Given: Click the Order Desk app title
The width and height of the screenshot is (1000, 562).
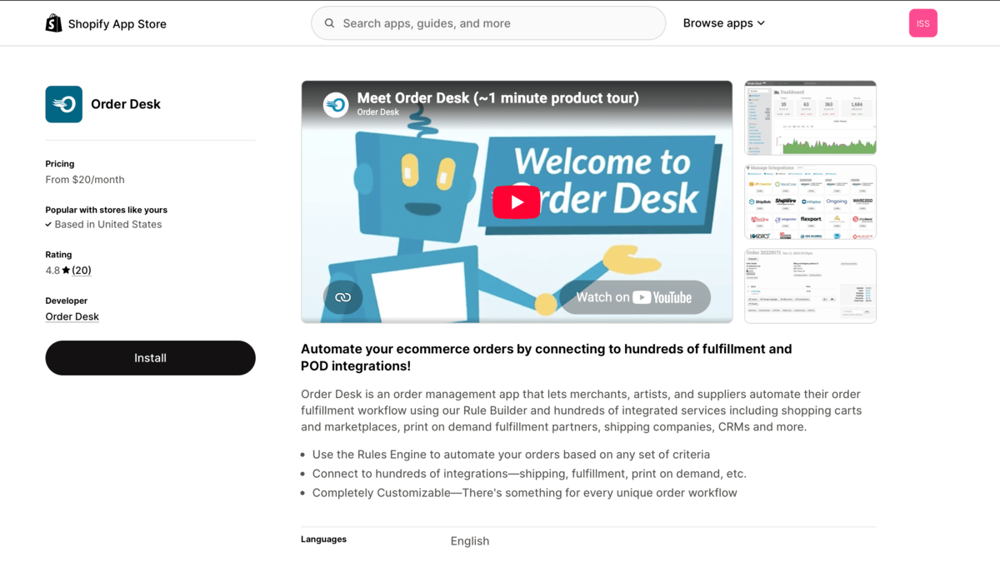Looking at the screenshot, I should (x=126, y=104).
